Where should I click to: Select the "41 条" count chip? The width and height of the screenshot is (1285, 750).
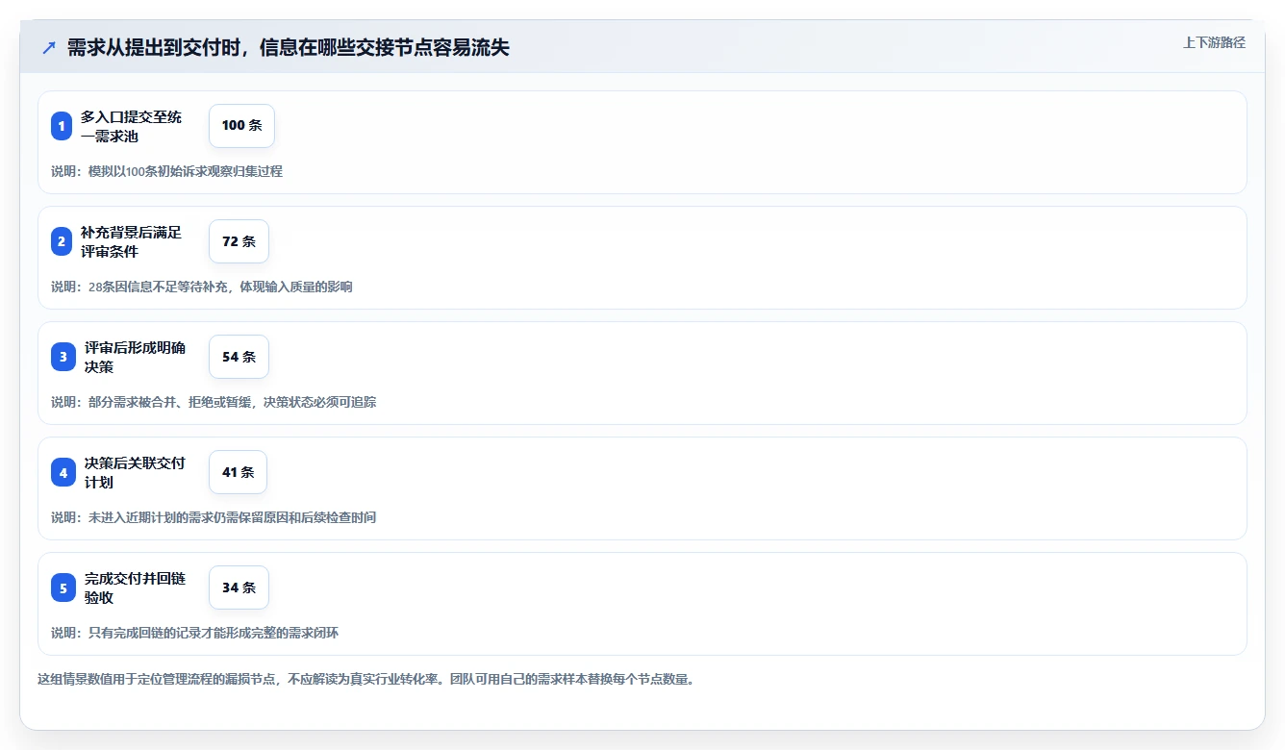pos(238,472)
